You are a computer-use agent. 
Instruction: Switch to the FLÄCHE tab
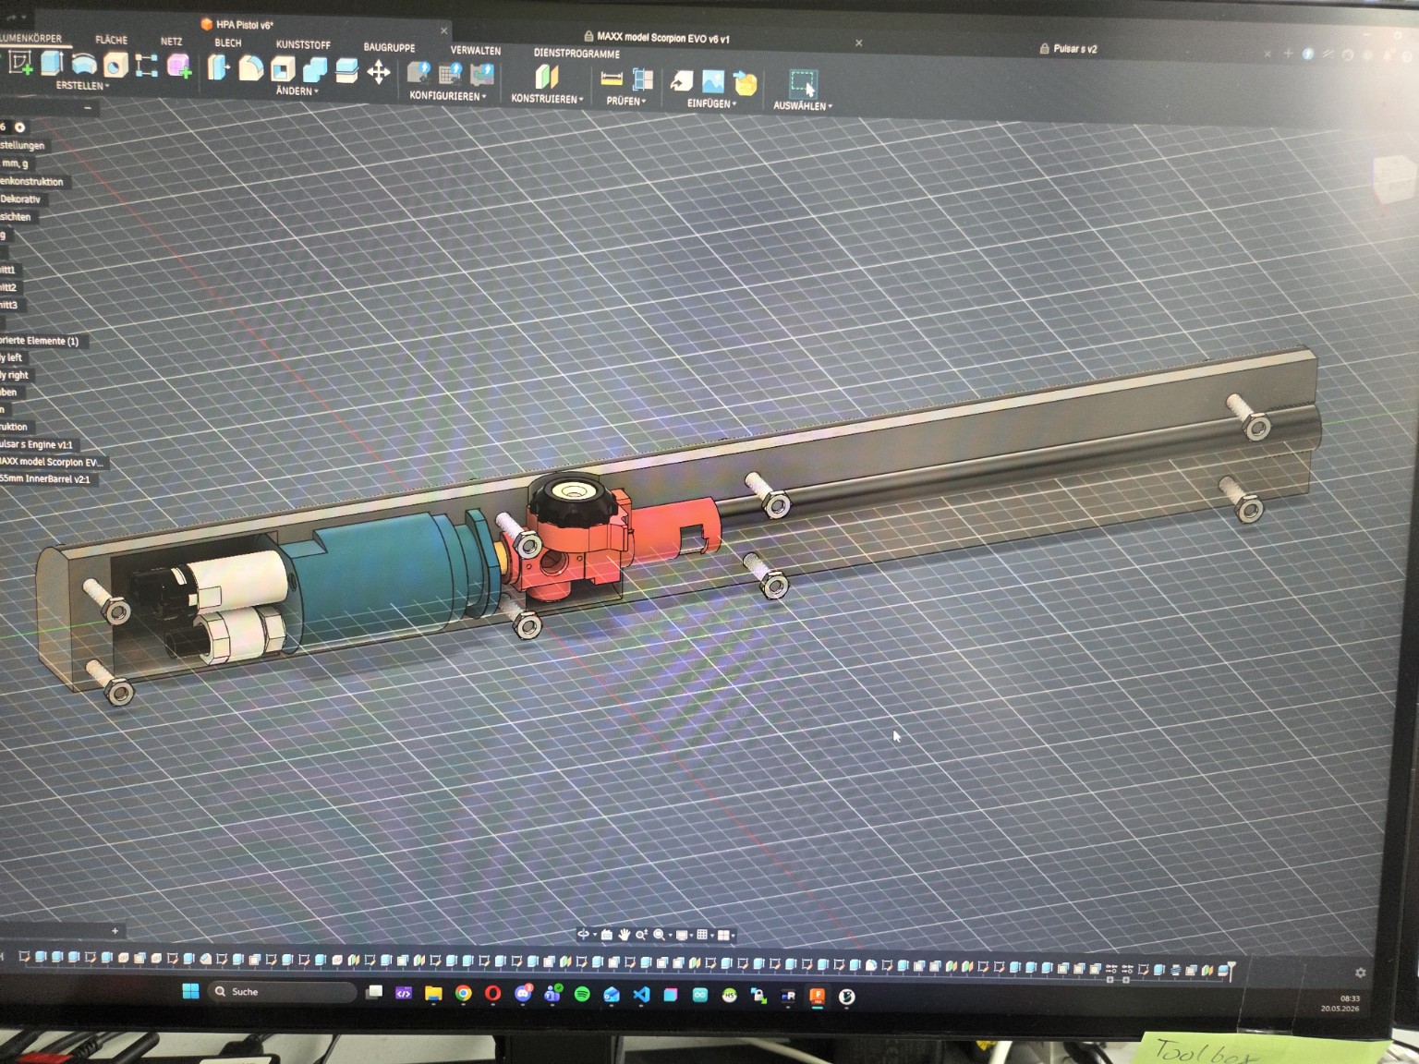click(111, 40)
